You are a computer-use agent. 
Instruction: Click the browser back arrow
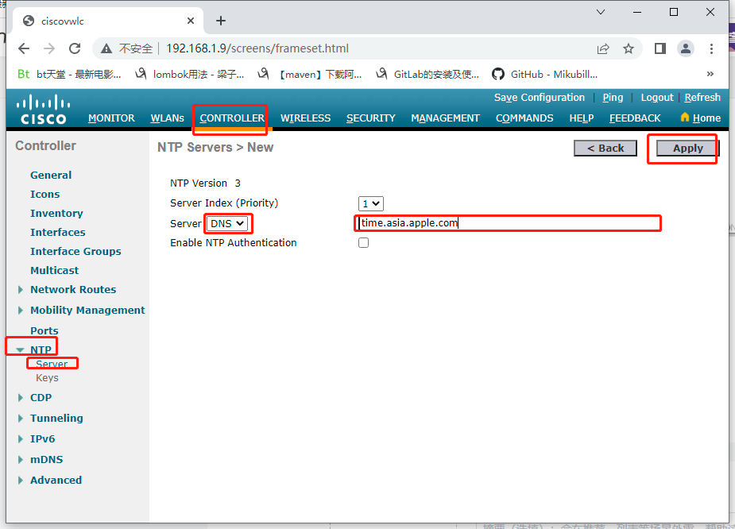pos(24,48)
